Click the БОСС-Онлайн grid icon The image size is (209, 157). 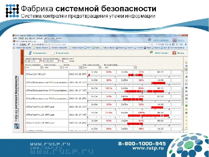tap(151, 52)
